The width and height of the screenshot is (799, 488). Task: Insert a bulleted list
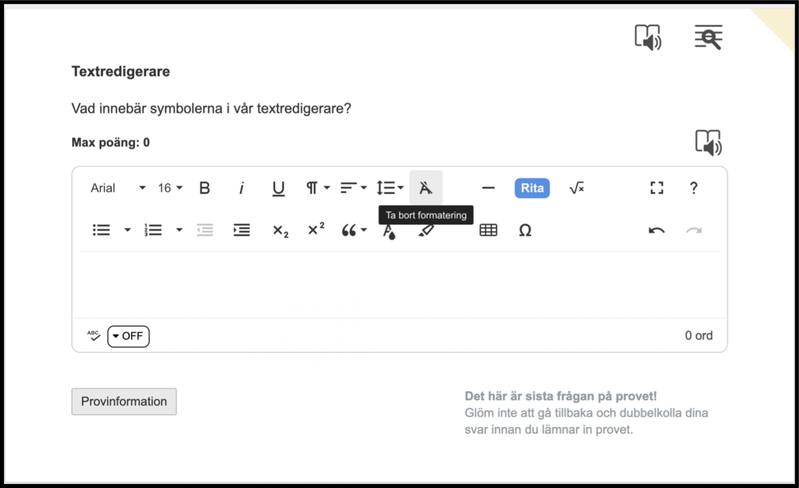pyautogui.click(x=101, y=230)
